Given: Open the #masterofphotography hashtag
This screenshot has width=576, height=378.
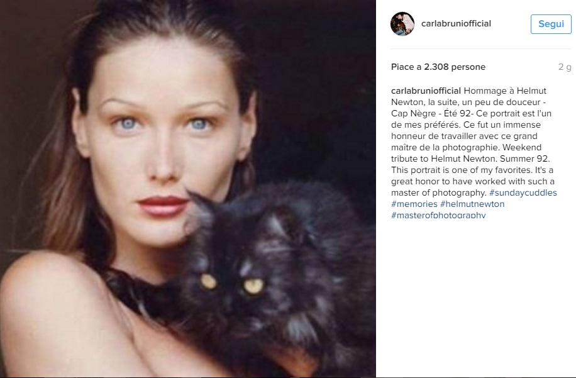Looking at the screenshot, I should pos(438,215).
